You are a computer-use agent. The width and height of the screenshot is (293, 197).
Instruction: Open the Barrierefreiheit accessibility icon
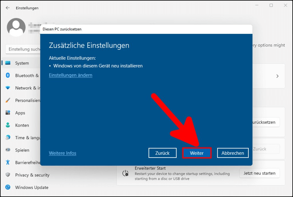click(8, 163)
